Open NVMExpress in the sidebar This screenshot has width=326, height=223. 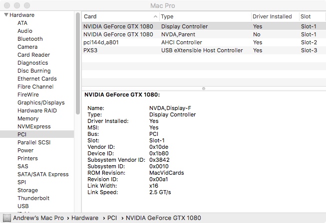[x=34, y=126]
